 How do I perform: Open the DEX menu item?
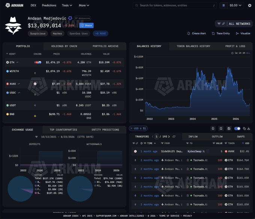[x=33, y=5]
